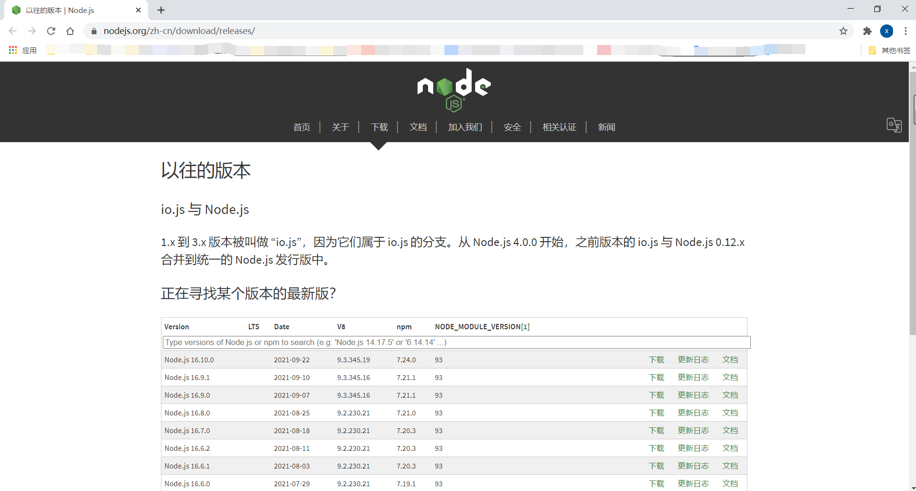Viewport: 916px width, 491px height.
Task: Open Chrome three-dot menu
Action: tap(905, 31)
